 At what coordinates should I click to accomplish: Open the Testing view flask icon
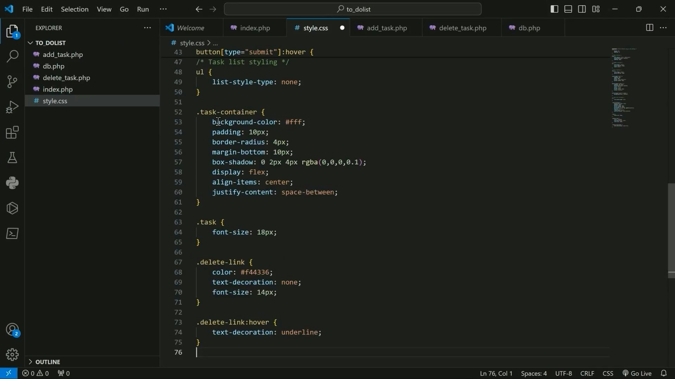pos(12,158)
